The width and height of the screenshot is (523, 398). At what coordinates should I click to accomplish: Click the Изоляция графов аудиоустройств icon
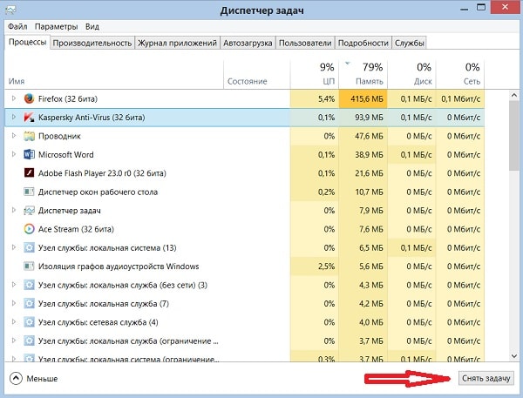point(29,266)
